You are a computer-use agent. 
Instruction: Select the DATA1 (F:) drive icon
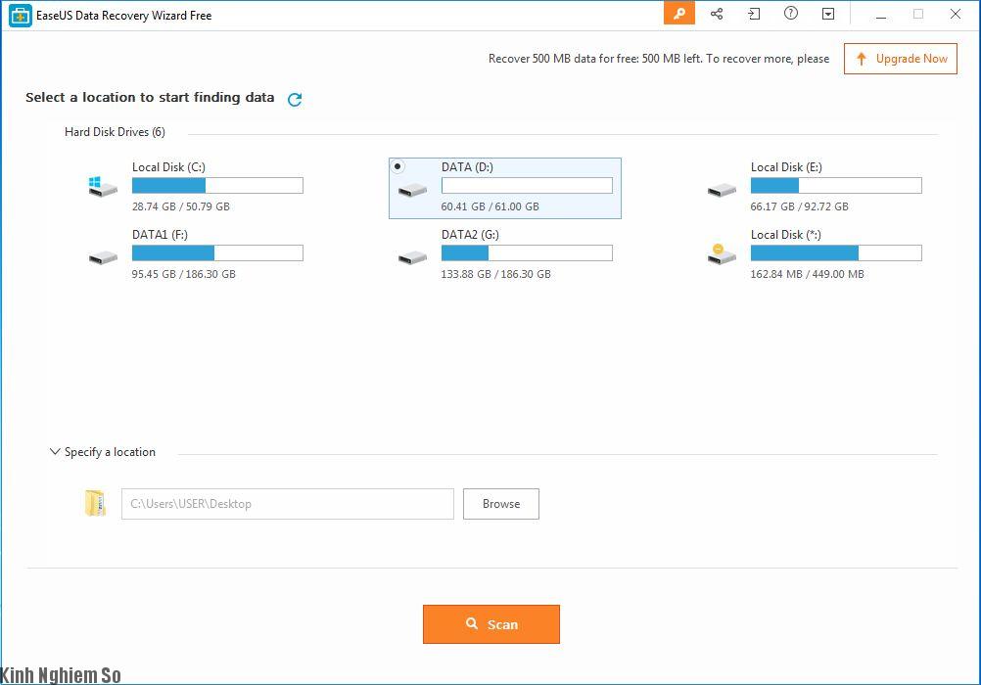103,257
